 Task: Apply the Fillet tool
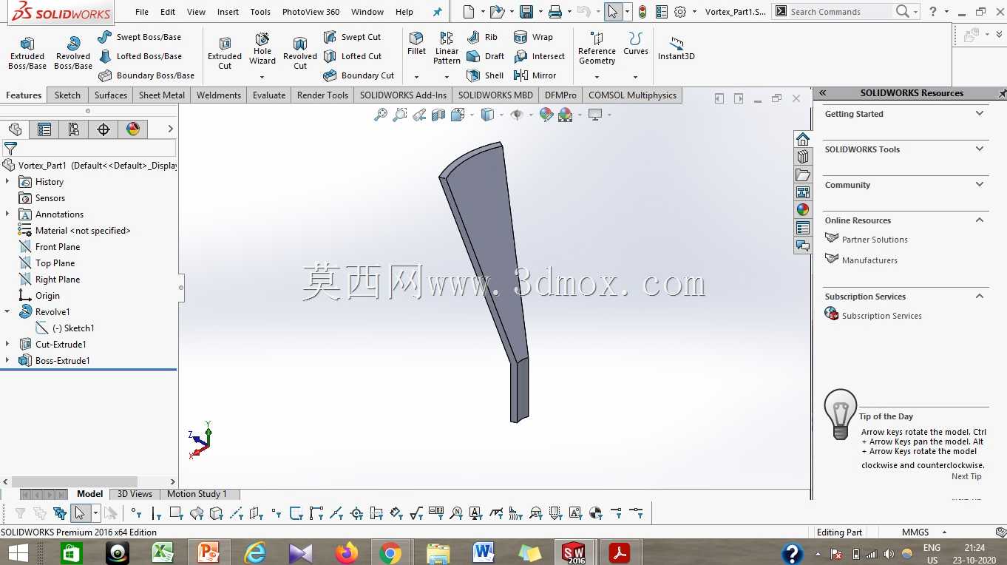417,44
